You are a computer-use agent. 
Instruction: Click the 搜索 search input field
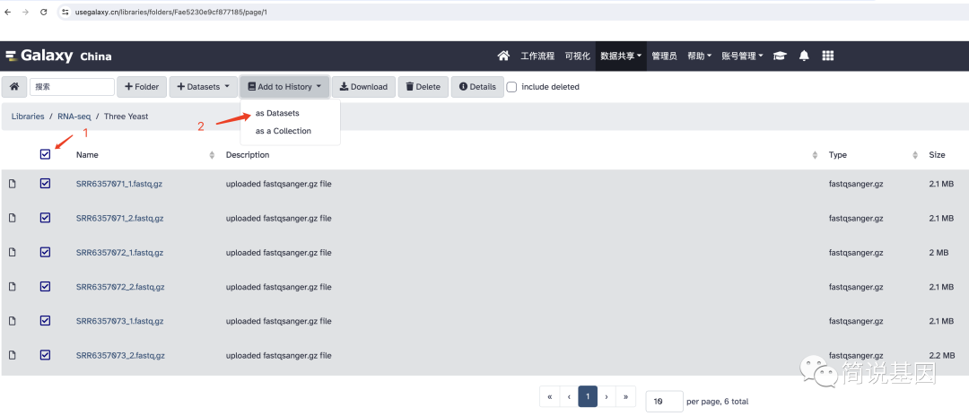click(x=72, y=87)
